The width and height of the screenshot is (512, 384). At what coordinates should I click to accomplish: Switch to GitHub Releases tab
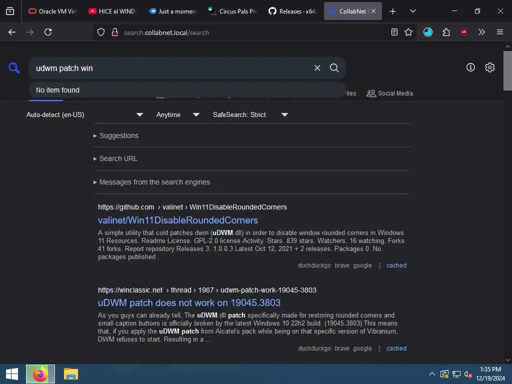pyautogui.click(x=292, y=11)
